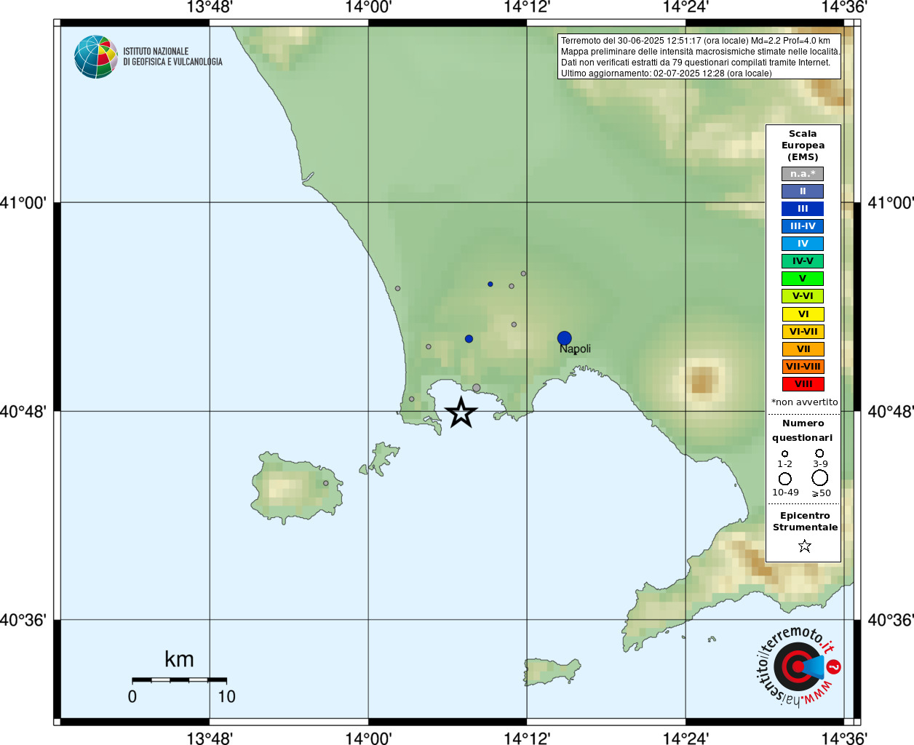Click the INGV globe logo
This screenshot has height=745, width=914.
coord(95,57)
